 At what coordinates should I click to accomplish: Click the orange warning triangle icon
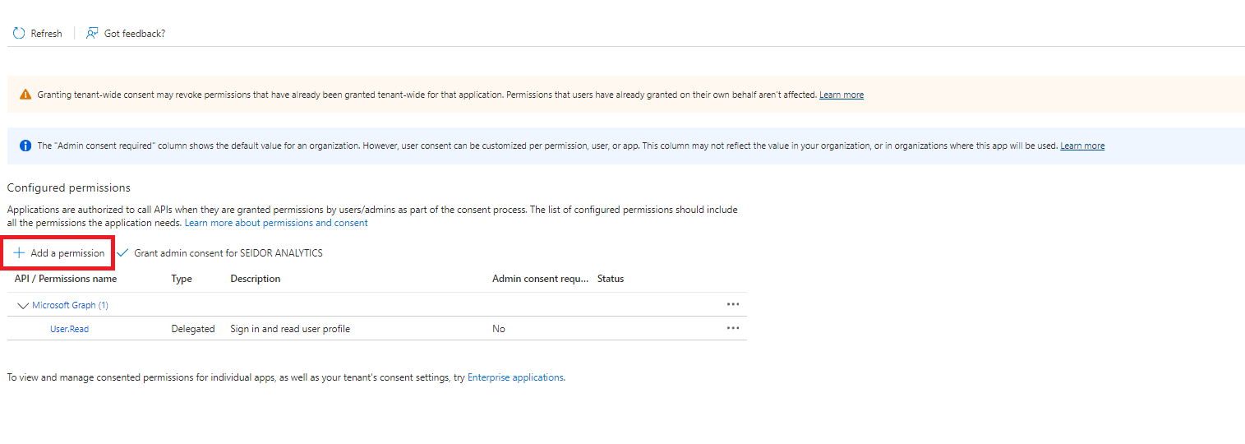(x=25, y=95)
